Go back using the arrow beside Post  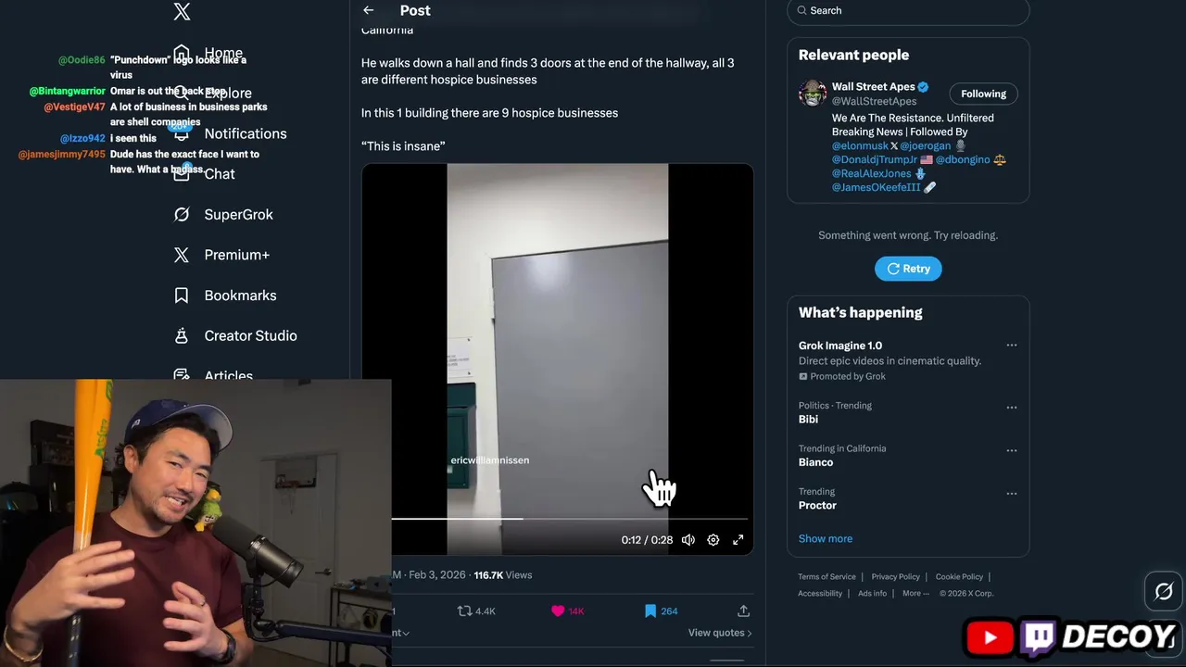point(369,10)
